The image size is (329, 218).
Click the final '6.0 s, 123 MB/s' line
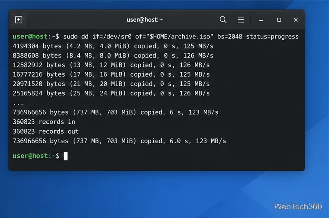(119, 141)
